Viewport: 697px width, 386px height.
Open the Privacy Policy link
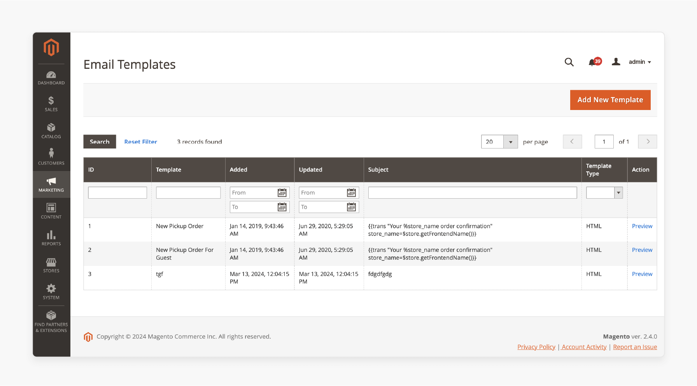click(536, 347)
